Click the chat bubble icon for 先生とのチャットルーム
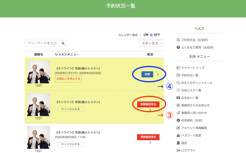 coord(178,83)
